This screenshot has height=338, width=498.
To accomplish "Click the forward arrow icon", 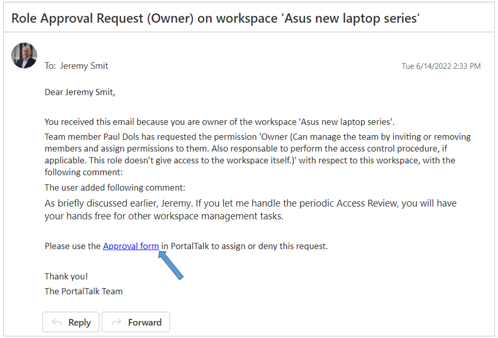I will click(x=117, y=322).
